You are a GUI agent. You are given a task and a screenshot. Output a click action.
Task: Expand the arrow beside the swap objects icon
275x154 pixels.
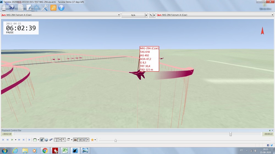click(154, 15)
